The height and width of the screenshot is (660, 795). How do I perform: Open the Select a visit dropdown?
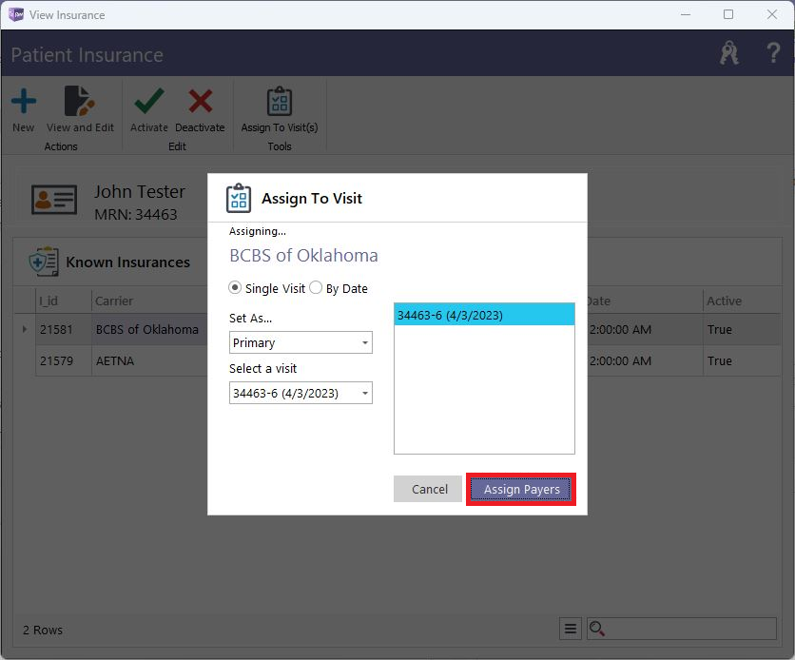[301, 393]
